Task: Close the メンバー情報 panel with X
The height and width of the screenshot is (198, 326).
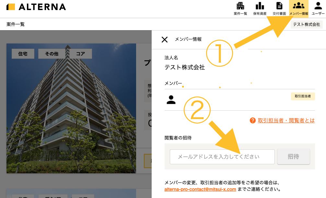Action: (164, 39)
